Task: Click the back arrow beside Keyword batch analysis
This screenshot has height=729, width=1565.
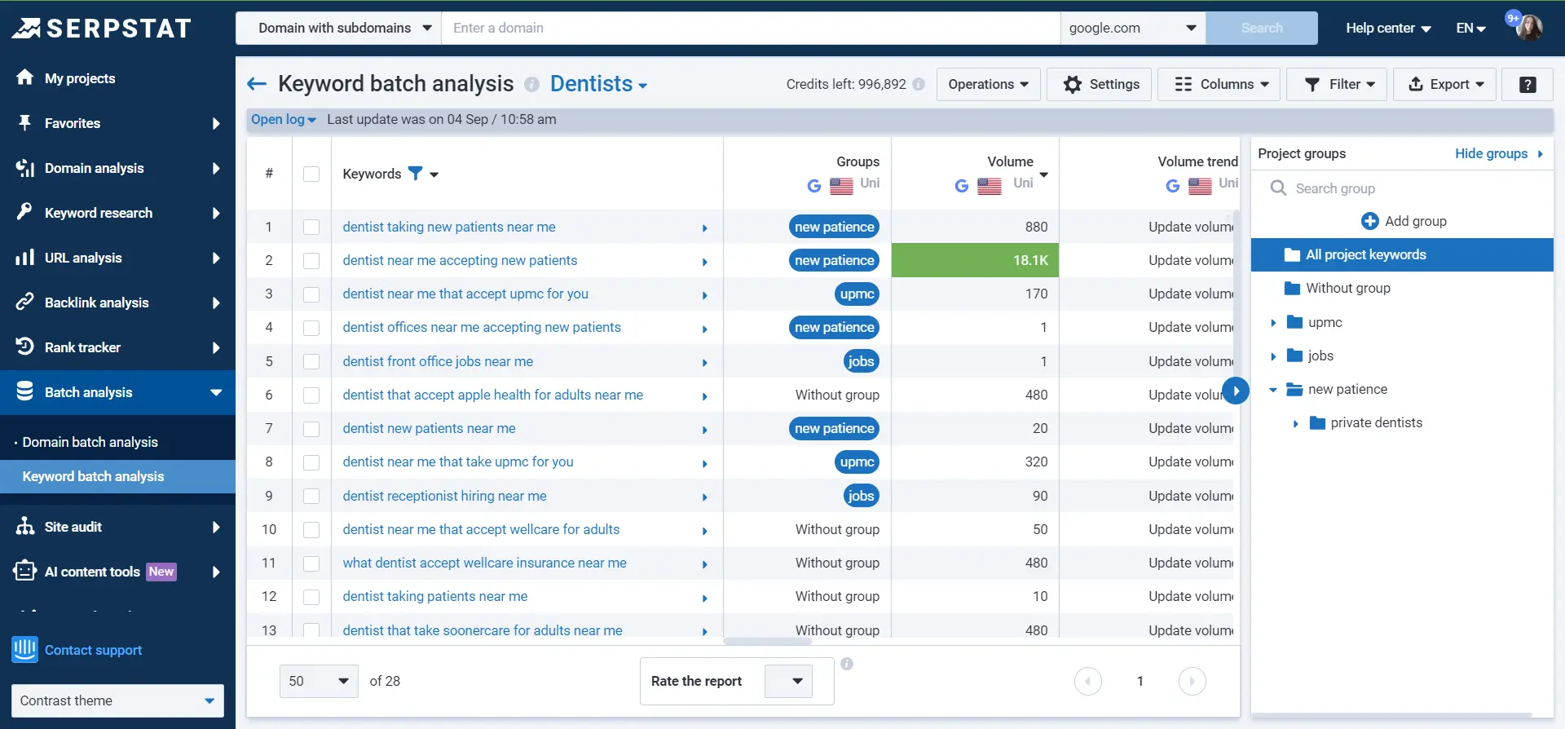Action: click(257, 84)
